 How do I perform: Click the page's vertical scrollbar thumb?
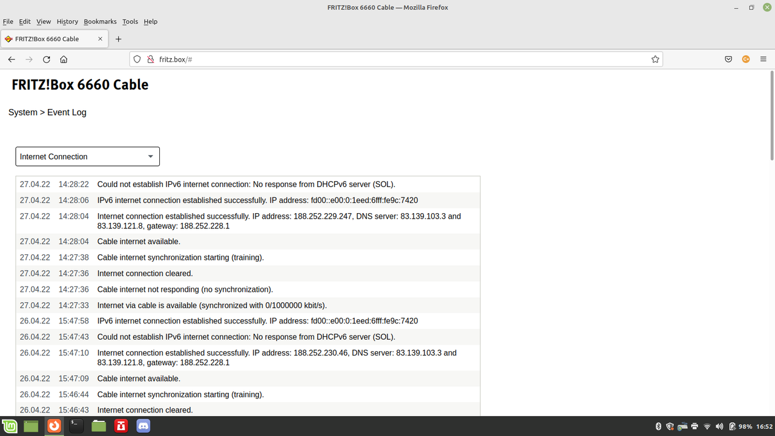(x=772, y=115)
